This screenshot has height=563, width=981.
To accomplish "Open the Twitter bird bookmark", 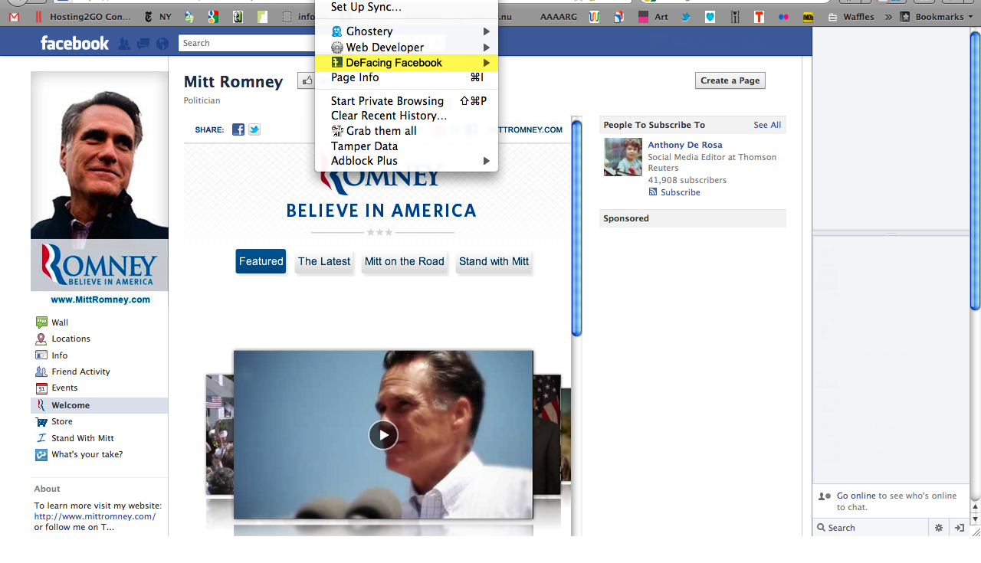I will 686,17.
